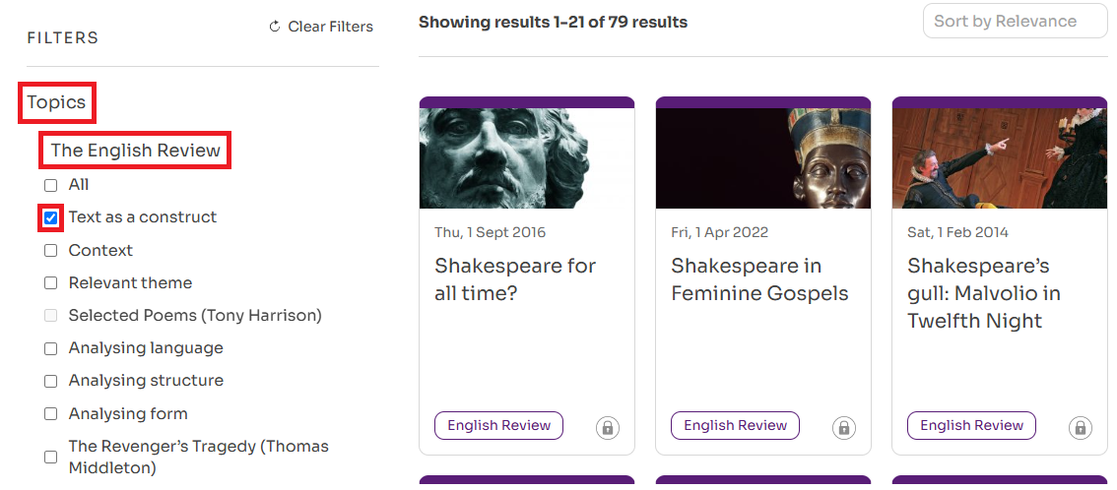Uncheck the Text as a construct checkbox
The width and height of the screenshot is (1117, 490).
pos(51,217)
